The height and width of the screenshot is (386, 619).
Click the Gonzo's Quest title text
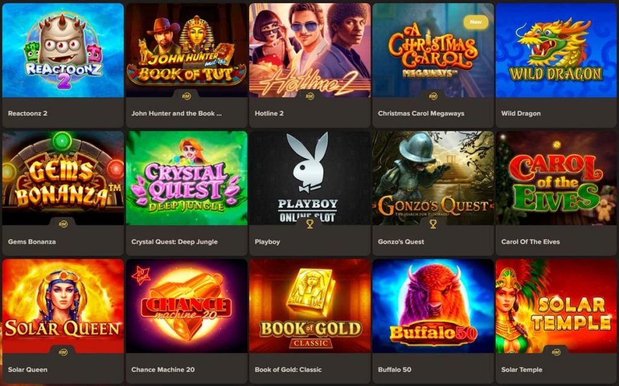401,241
